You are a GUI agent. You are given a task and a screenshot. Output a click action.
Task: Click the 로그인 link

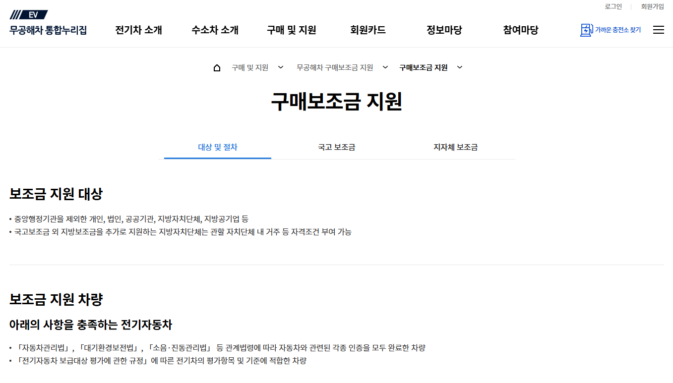[x=613, y=6]
